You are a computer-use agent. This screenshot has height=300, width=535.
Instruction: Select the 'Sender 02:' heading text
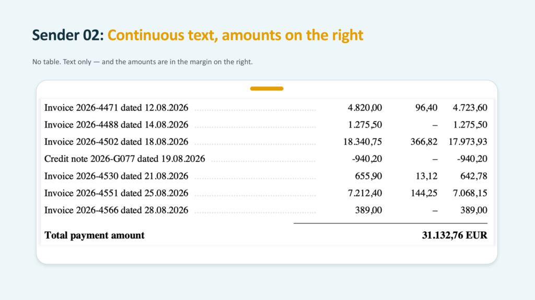(68, 35)
